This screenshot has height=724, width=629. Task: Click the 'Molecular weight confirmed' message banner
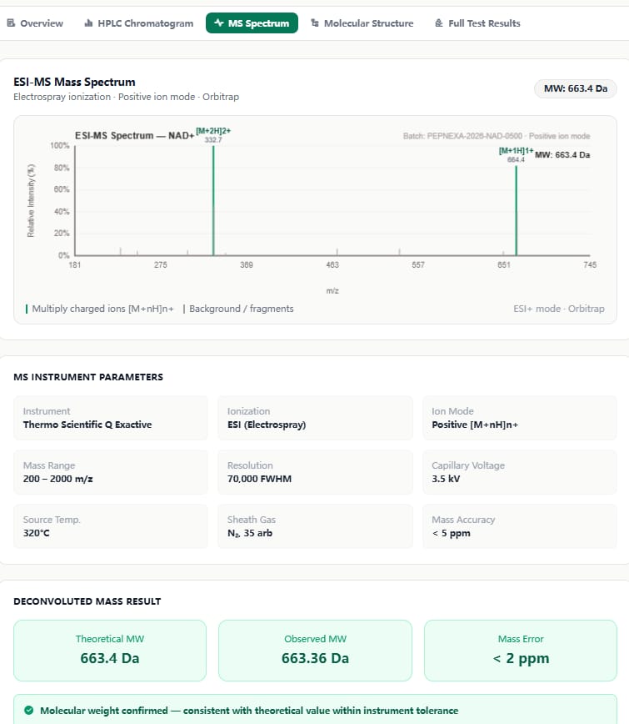pos(315,710)
